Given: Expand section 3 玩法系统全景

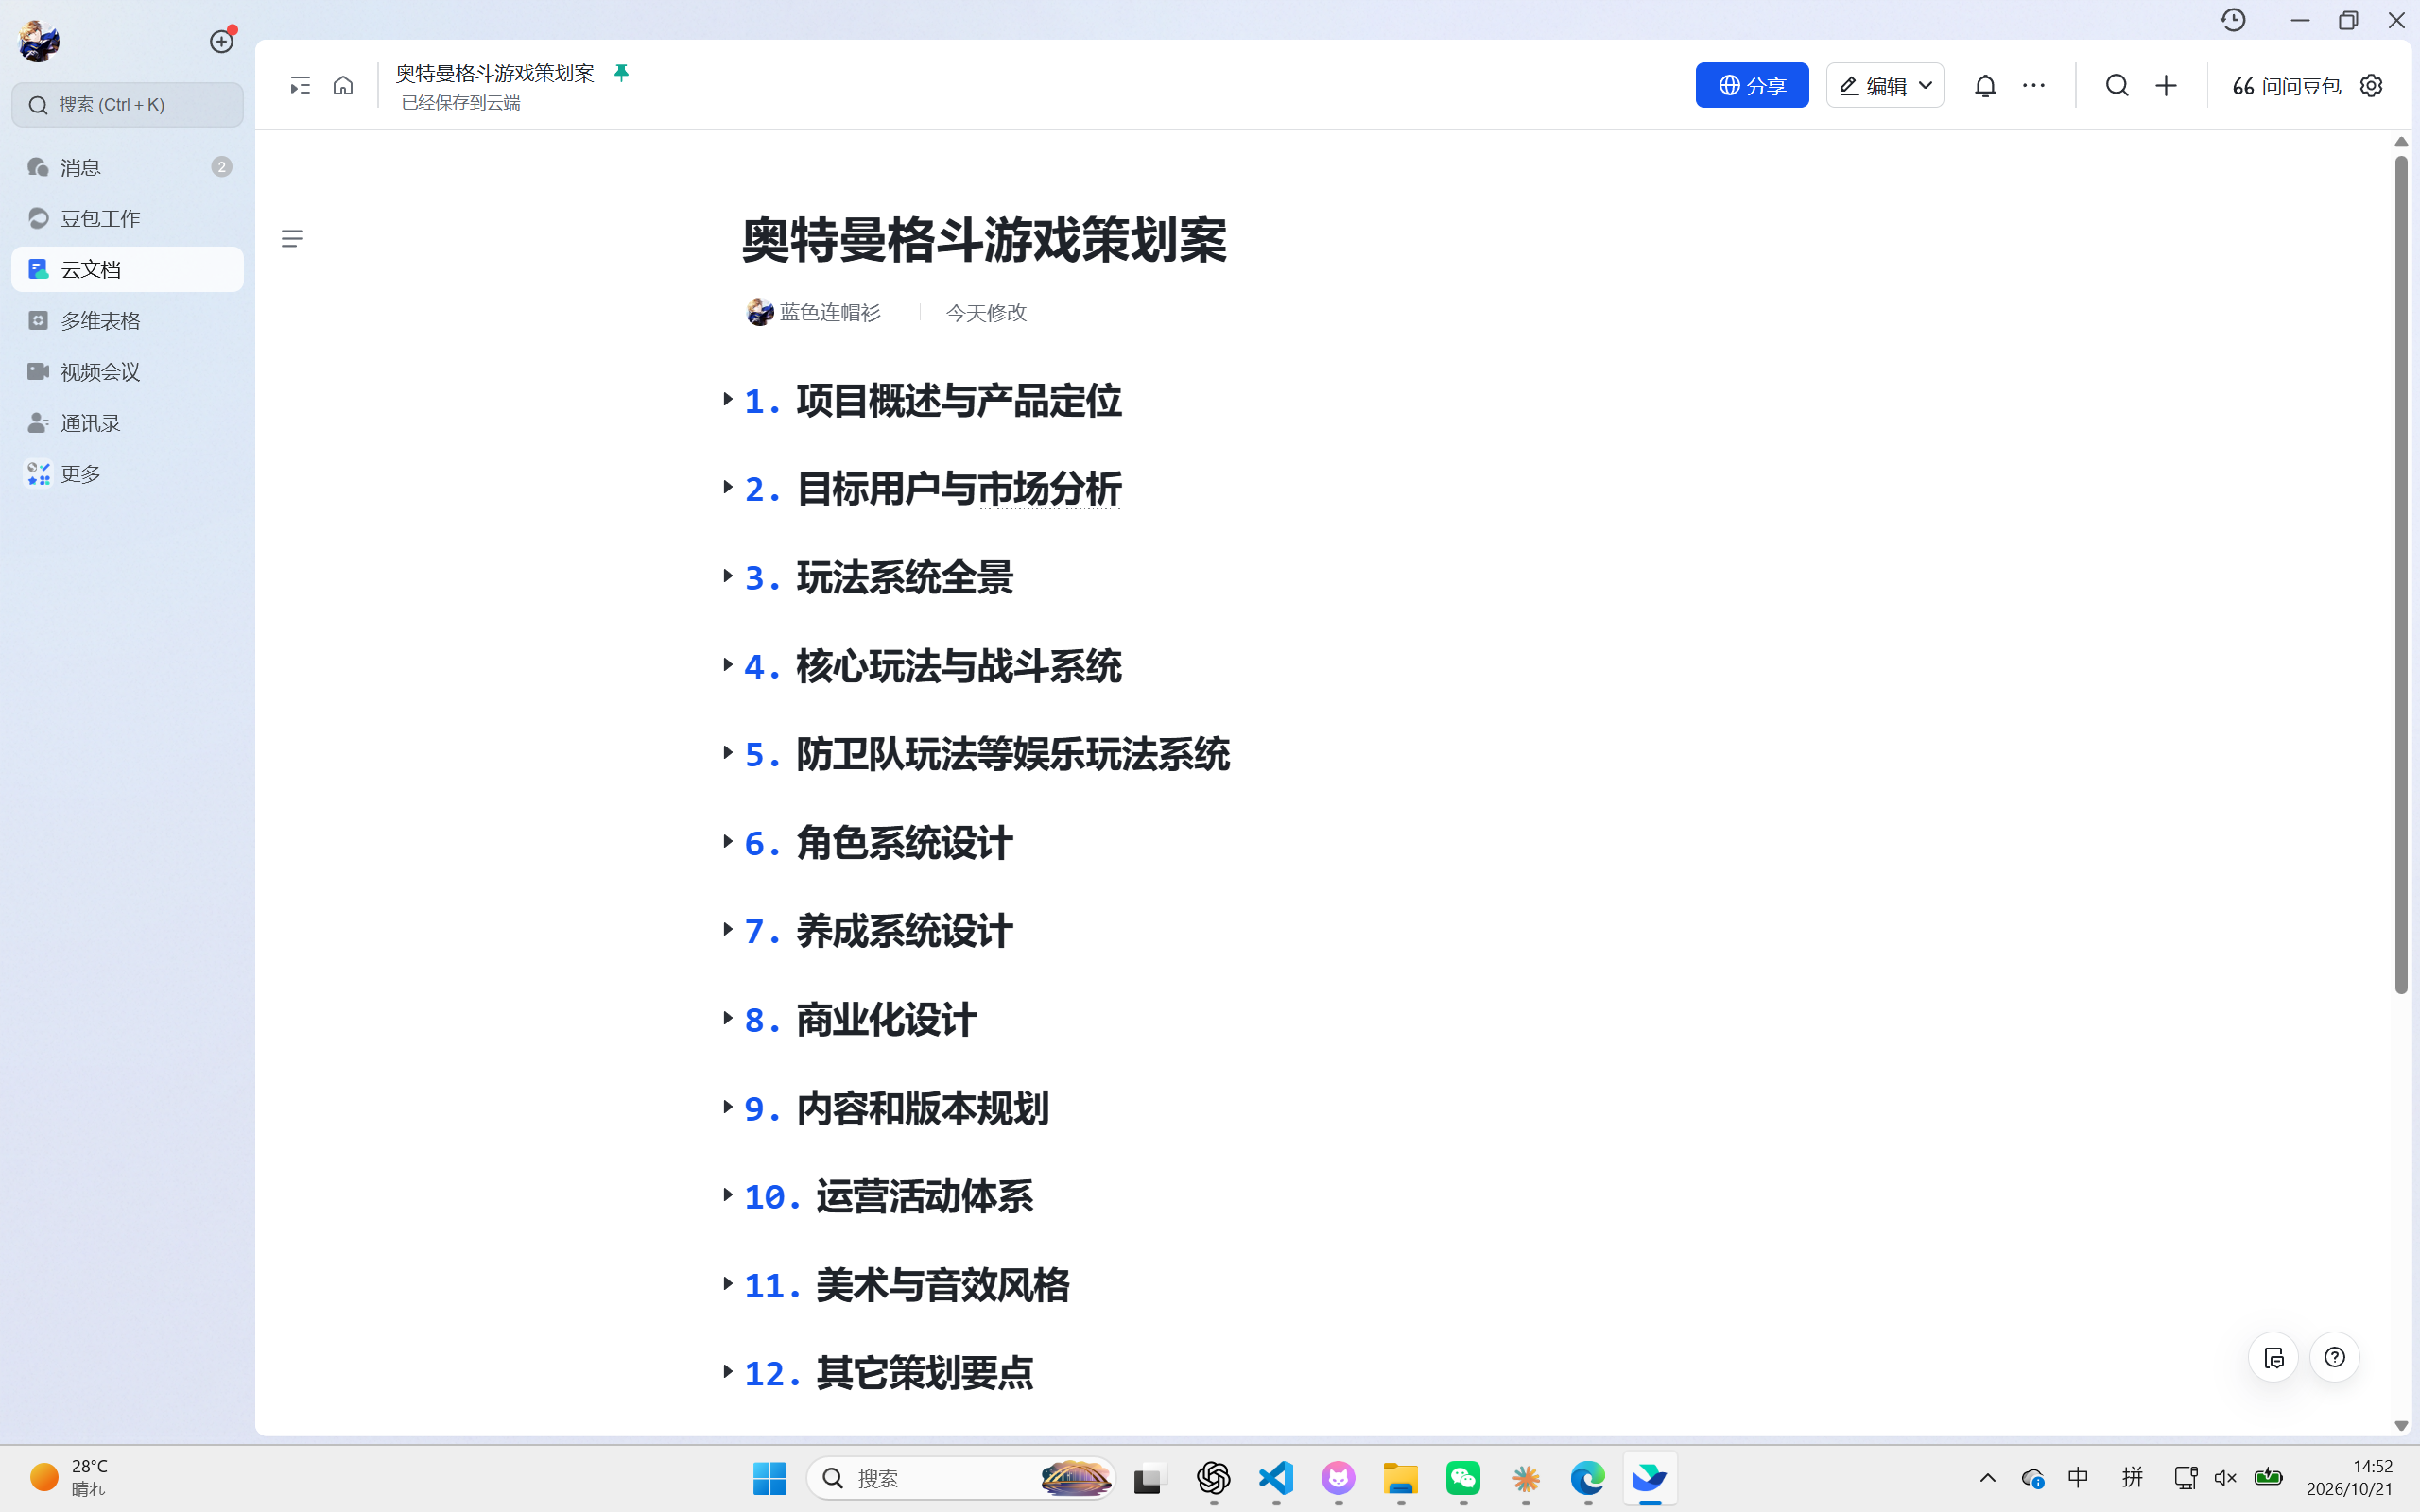Looking at the screenshot, I should pos(728,577).
